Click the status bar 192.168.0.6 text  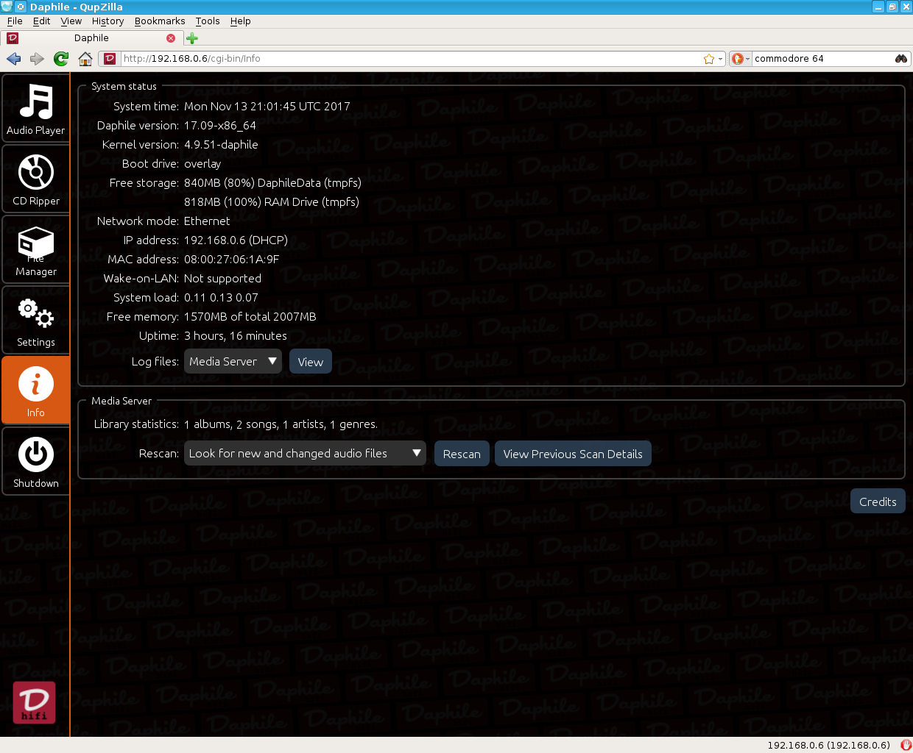(x=828, y=745)
